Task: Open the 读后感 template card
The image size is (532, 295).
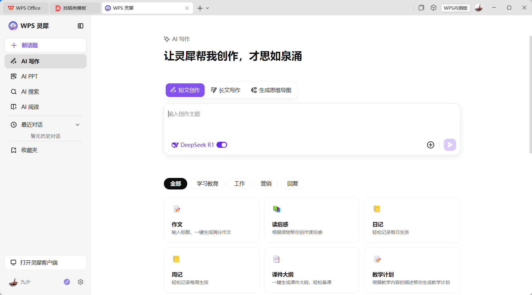Action: 312,220
